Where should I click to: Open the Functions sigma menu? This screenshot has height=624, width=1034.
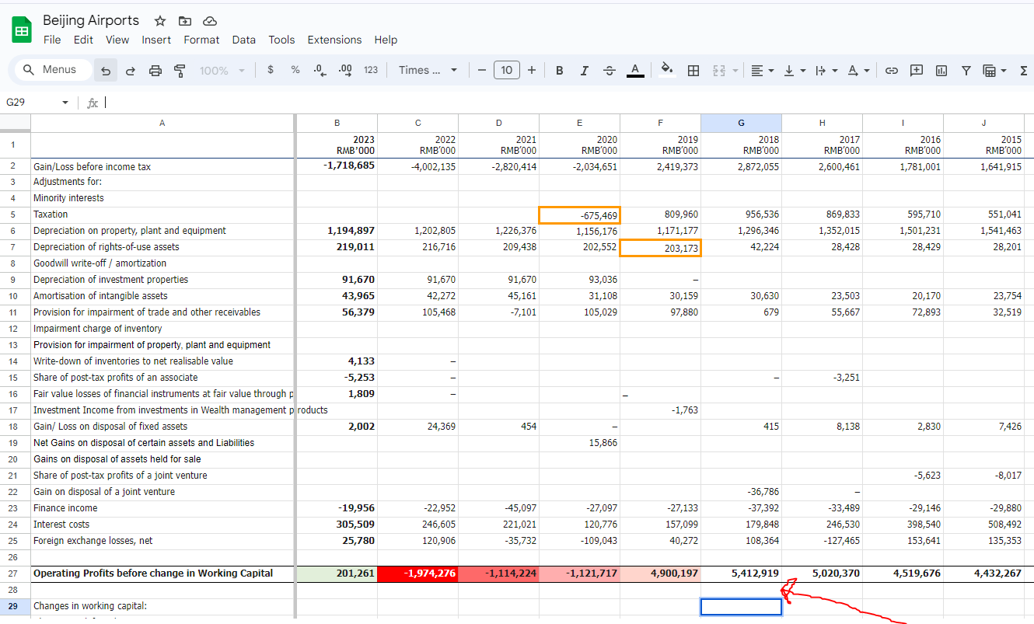1023,70
